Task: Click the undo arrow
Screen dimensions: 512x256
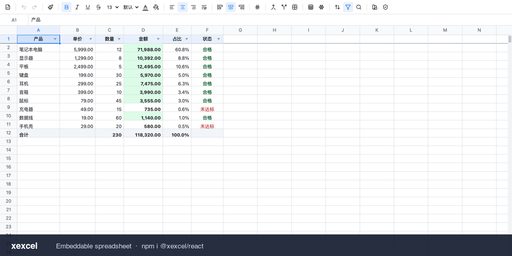Action: click(24, 7)
